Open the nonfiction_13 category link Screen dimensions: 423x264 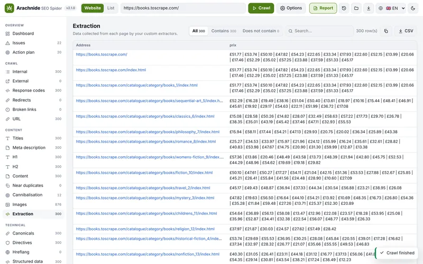(x=148, y=254)
